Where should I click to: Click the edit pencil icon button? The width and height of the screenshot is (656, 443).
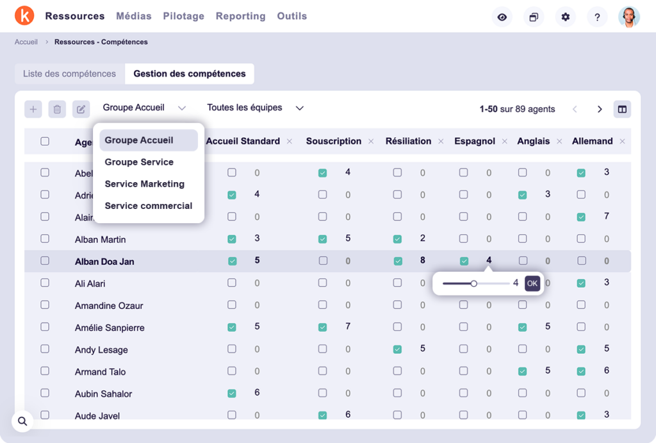[x=81, y=109]
